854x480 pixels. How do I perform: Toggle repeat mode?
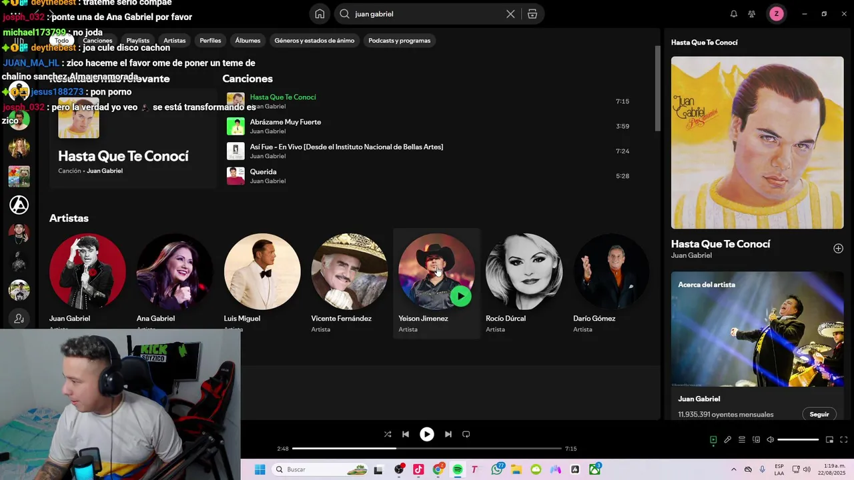466,434
